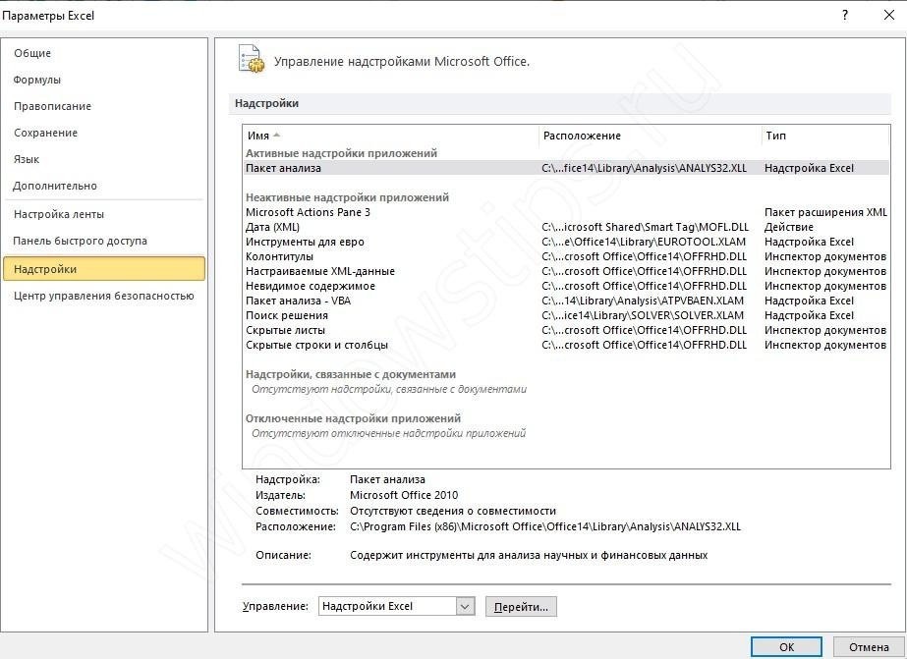This screenshot has width=907, height=659.
Task: Switch to the Формулы category
Action: click(x=37, y=80)
